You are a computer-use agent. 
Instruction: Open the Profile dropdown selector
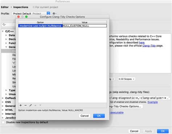point(31,13)
